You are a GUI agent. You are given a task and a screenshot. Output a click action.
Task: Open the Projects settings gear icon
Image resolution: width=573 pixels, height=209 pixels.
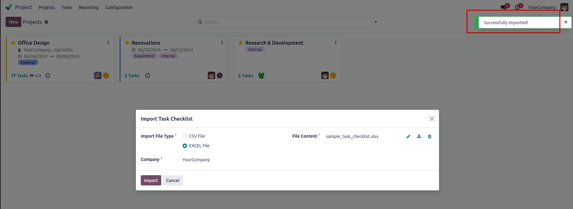pyautogui.click(x=47, y=22)
